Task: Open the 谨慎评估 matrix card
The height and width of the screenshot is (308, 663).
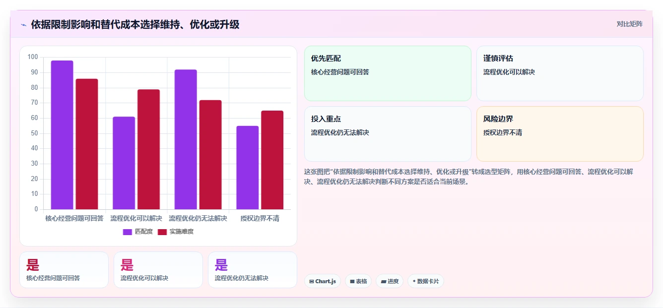Action: pos(560,73)
